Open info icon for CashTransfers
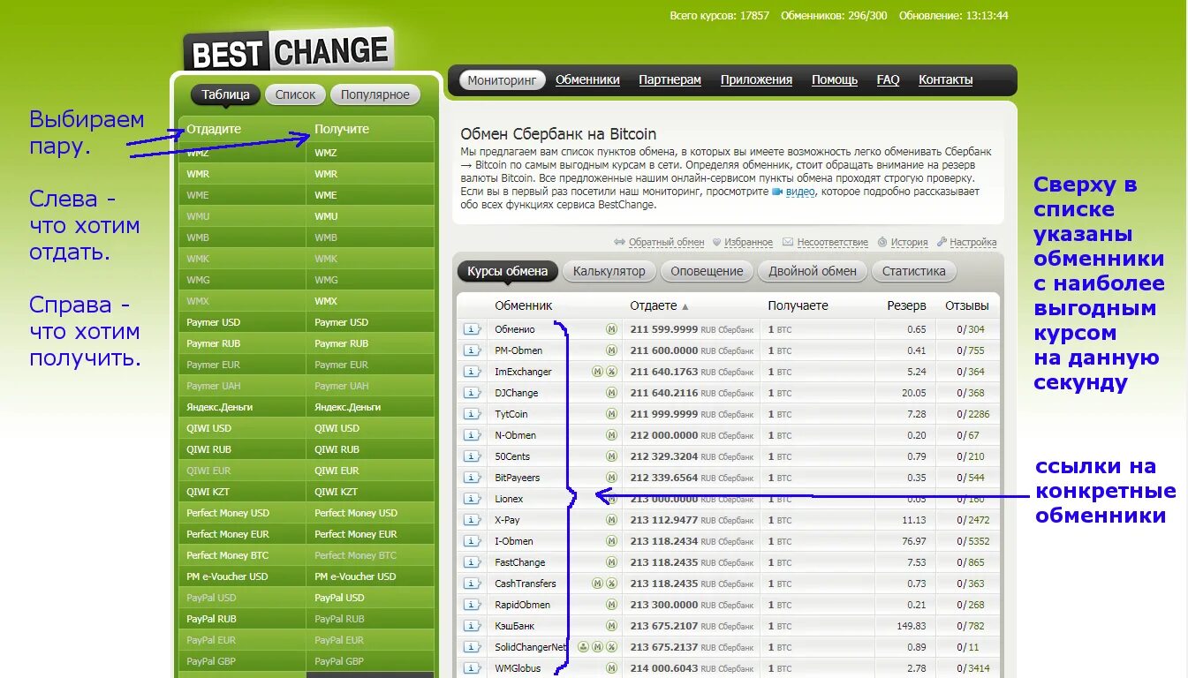 [473, 584]
